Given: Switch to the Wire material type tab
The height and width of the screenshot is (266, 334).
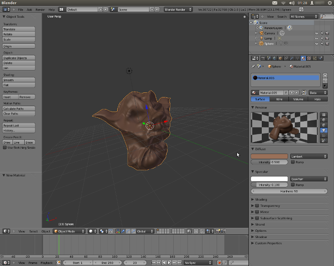Looking at the screenshot, I should [x=279, y=99].
